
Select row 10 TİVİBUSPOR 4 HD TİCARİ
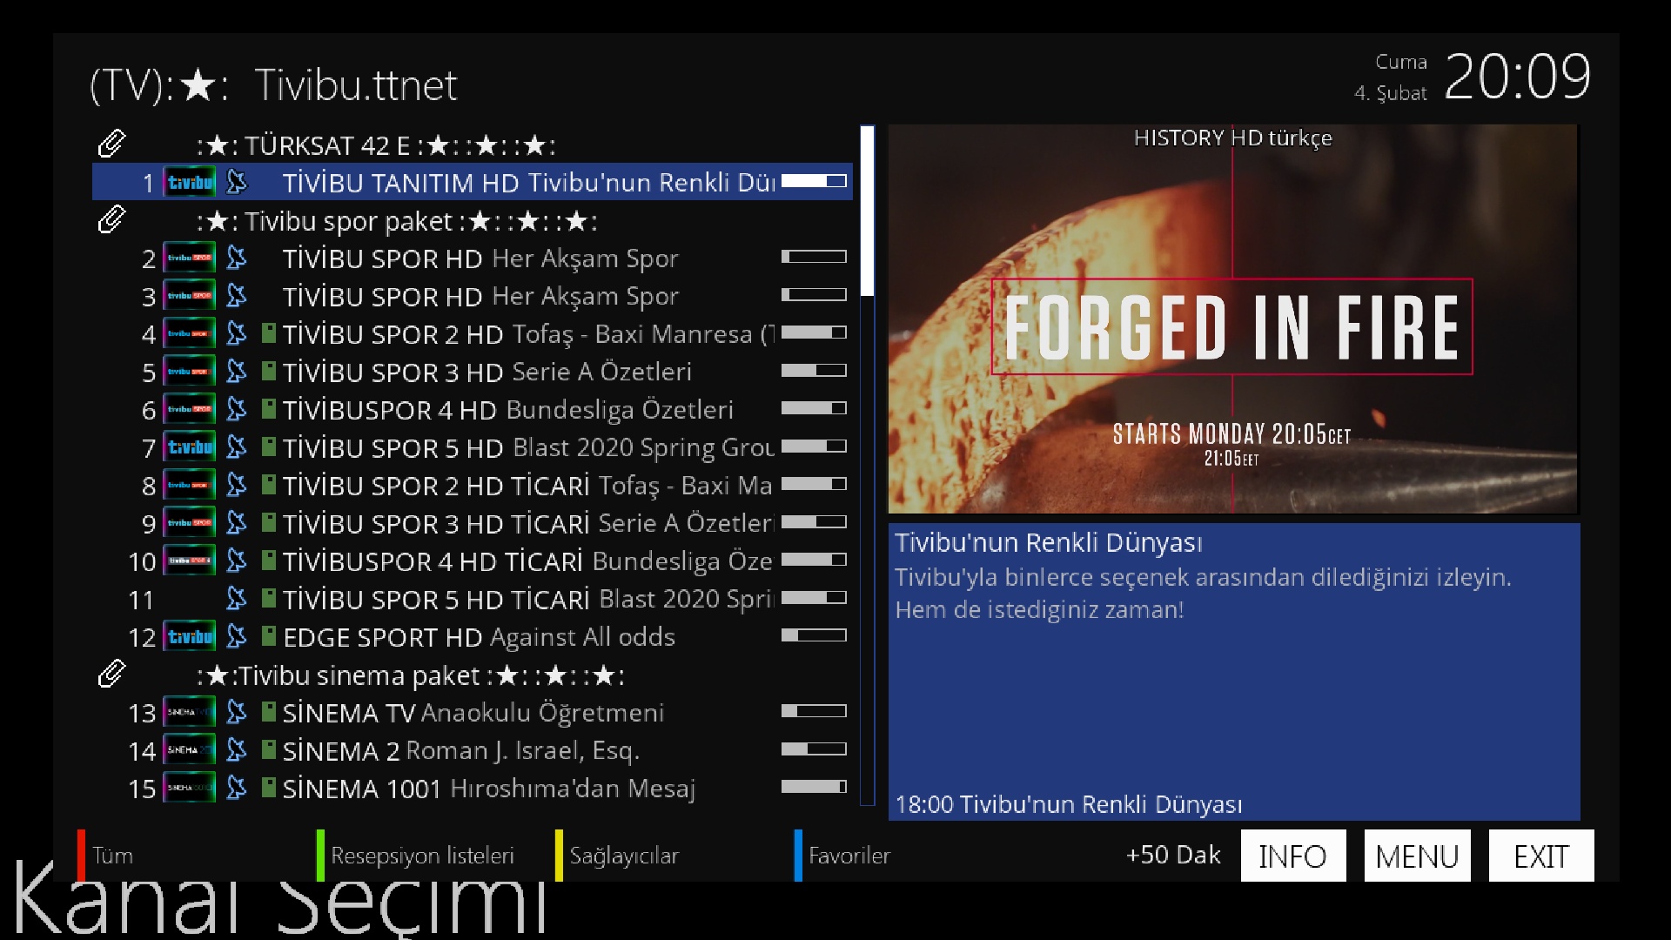[473, 561]
